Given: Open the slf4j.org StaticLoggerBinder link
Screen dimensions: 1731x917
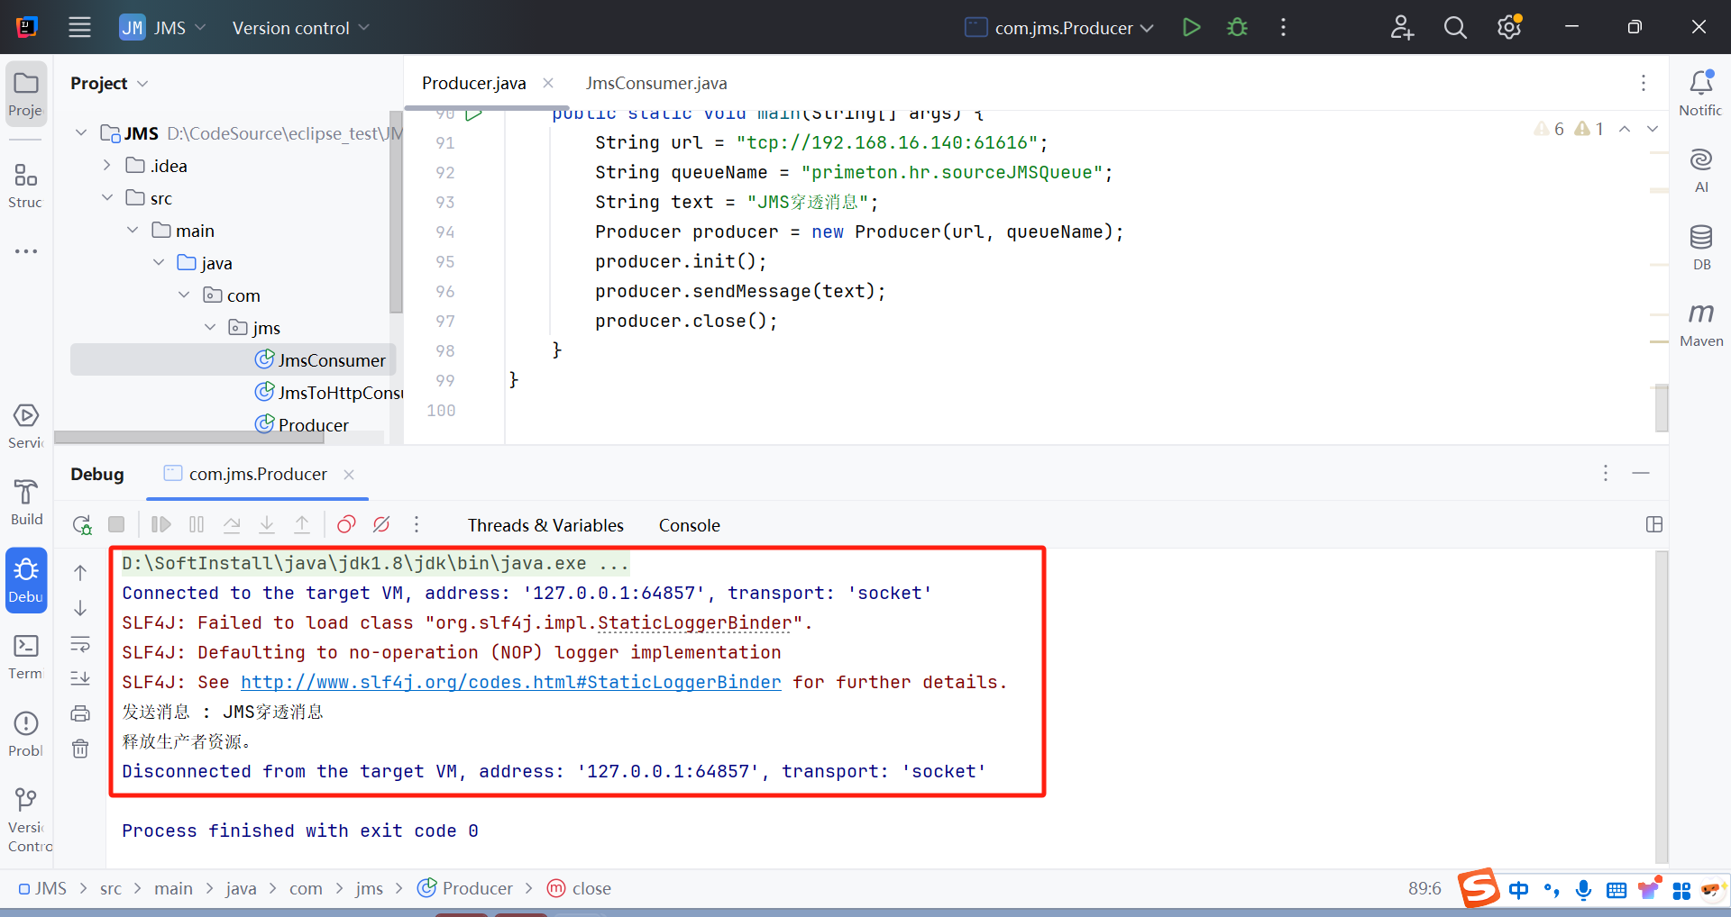Looking at the screenshot, I should [x=510, y=683].
